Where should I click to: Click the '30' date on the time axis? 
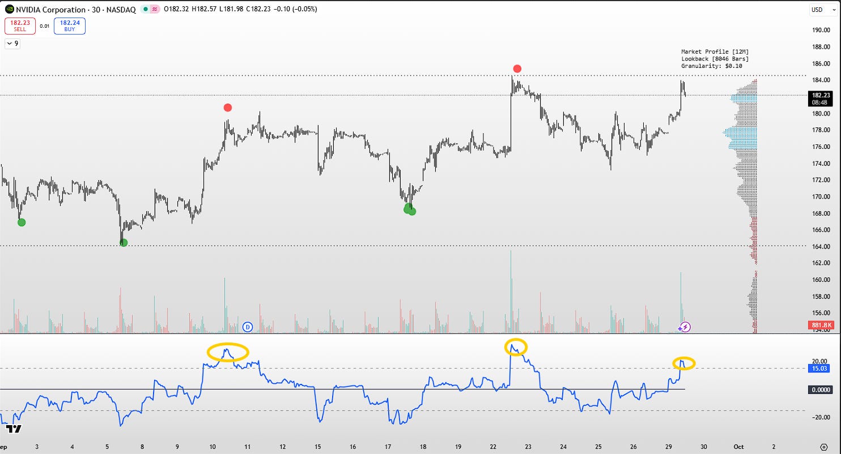(x=704, y=447)
